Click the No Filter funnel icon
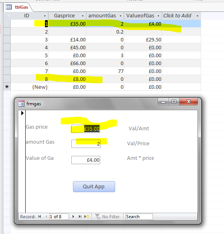This screenshot has height=234, width=224. coord(98,217)
